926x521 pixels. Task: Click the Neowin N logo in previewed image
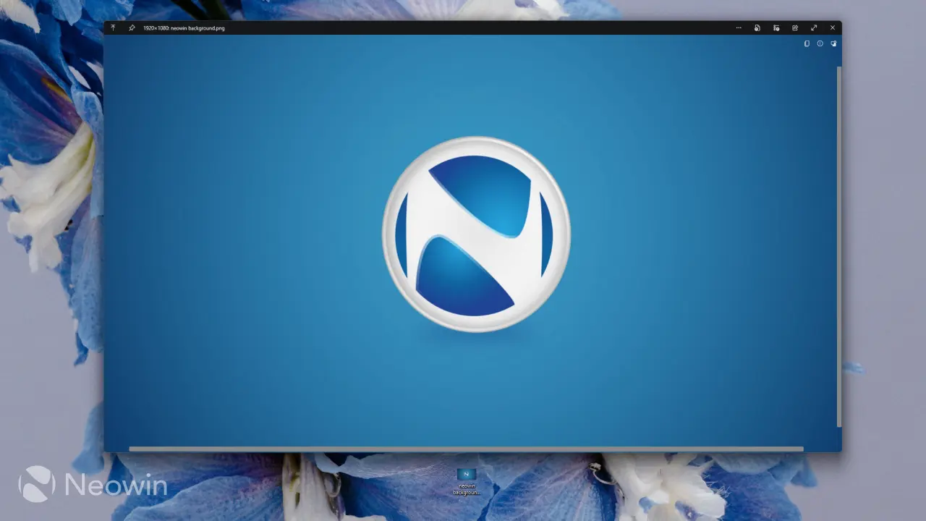click(x=476, y=234)
